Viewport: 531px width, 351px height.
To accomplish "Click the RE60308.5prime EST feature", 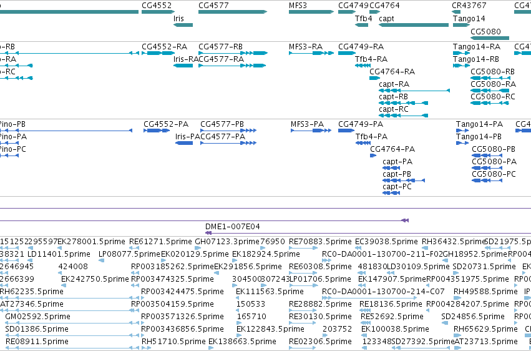I will pyautogui.click(x=303, y=273).
